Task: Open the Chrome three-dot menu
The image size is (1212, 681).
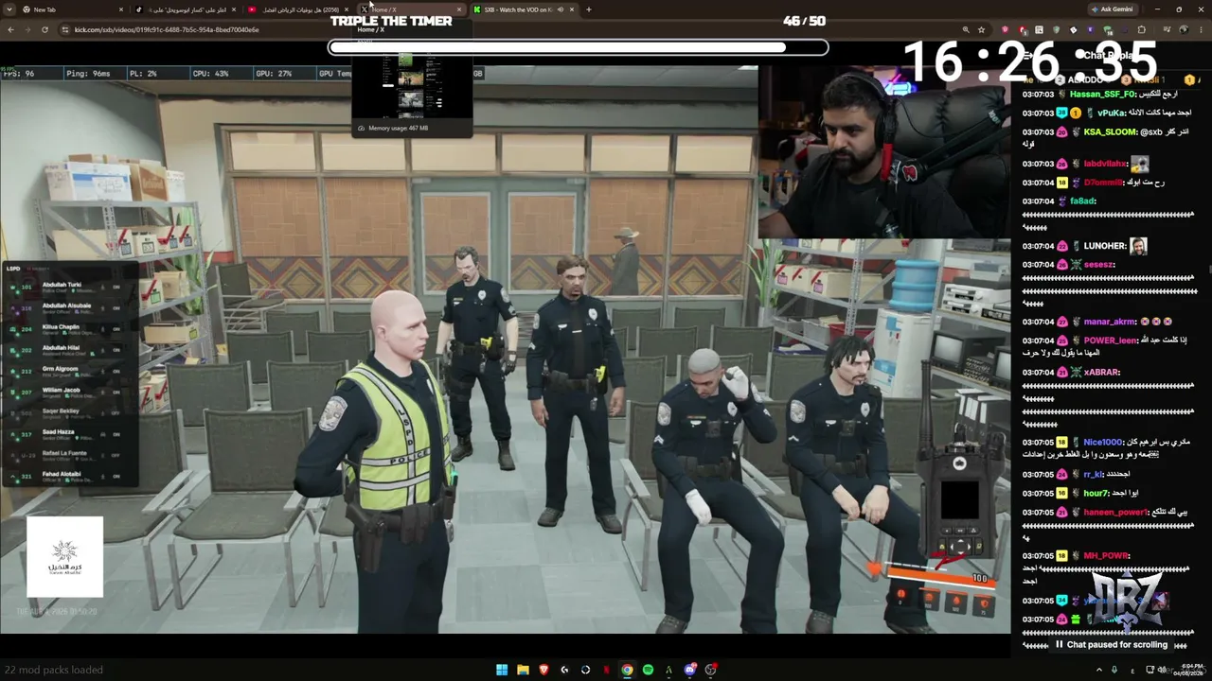Action: (1201, 29)
